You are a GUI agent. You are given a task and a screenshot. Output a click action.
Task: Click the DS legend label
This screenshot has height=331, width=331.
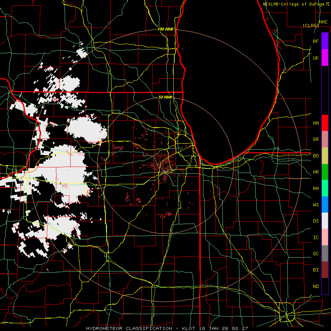pyautogui.click(x=316, y=221)
